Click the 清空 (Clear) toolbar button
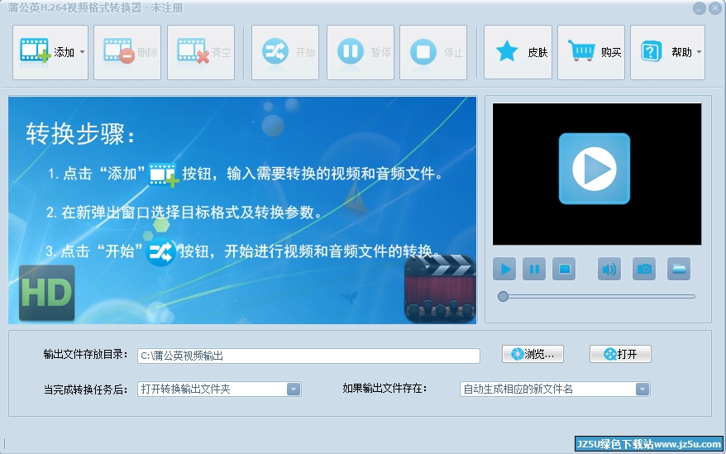 pos(201,52)
